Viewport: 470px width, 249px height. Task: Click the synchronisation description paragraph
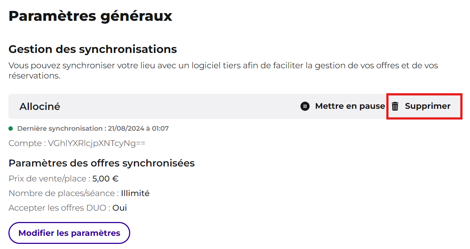coord(223,71)
